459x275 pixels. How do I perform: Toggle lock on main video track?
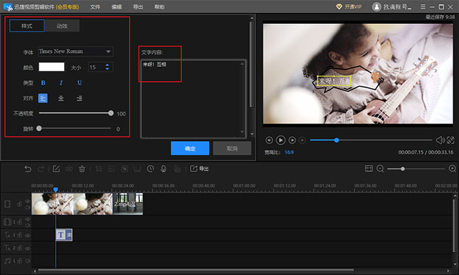pos(20,204)
